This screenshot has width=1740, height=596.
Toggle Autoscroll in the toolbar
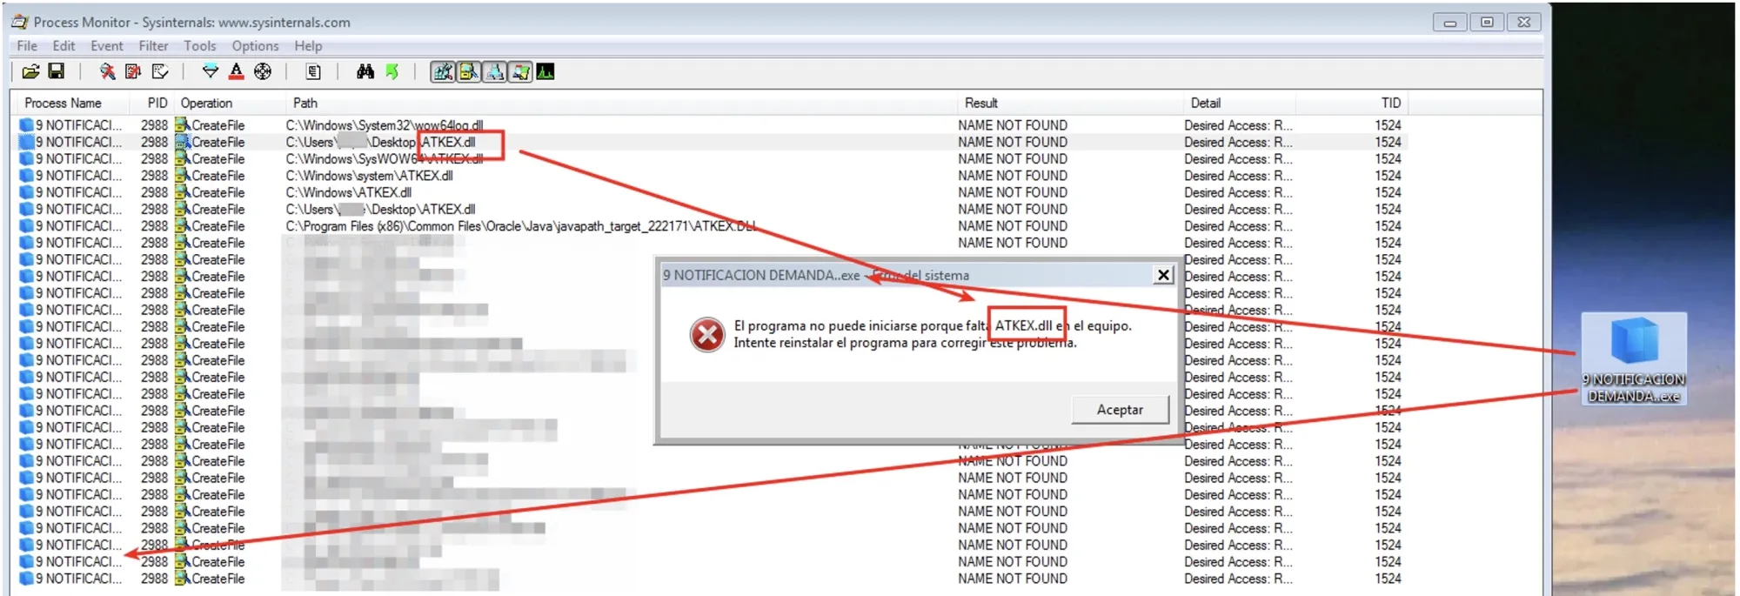(x=133, y=71)
